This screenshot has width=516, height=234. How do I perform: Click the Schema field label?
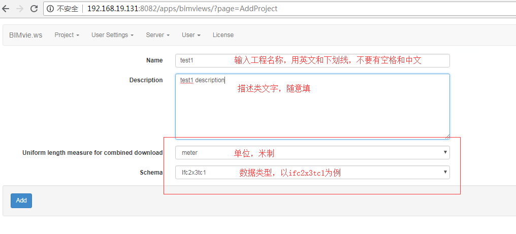(151, 173)
